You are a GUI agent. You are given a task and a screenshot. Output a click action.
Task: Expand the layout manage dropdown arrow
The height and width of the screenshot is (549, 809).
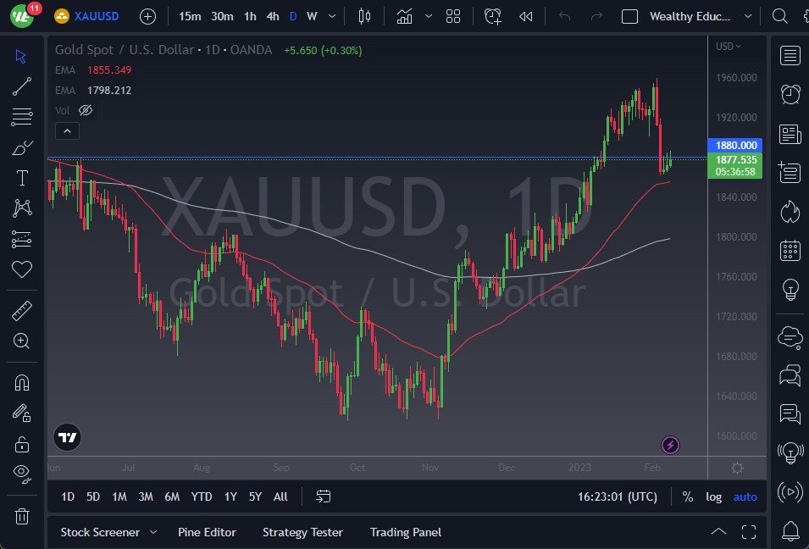(x=748, y=16)
